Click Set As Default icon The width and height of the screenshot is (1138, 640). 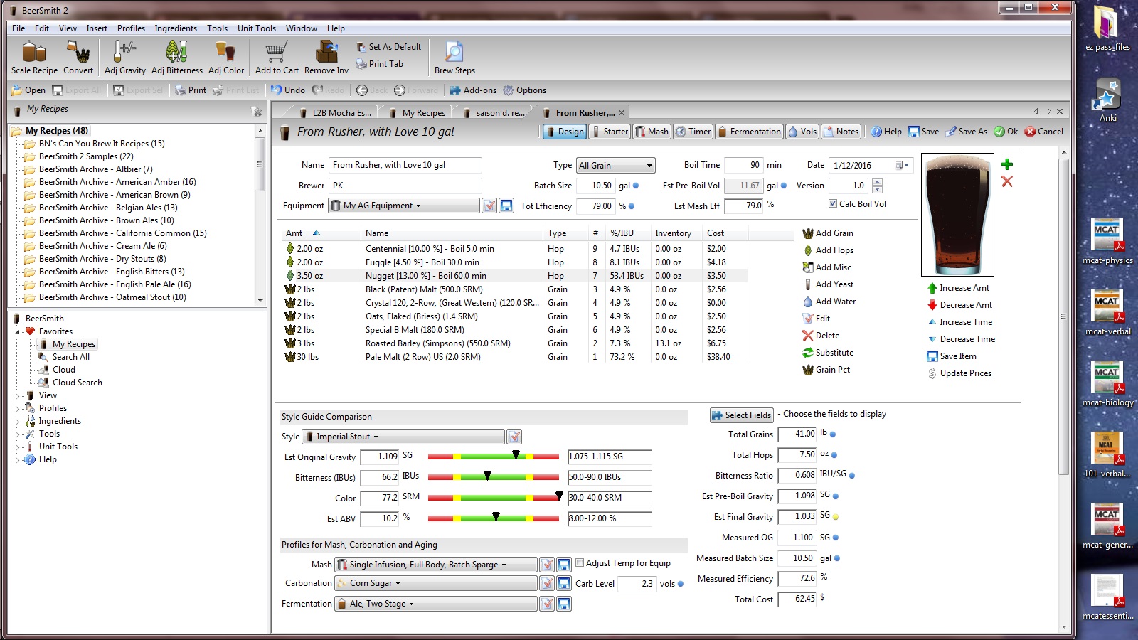pos(361,47)
